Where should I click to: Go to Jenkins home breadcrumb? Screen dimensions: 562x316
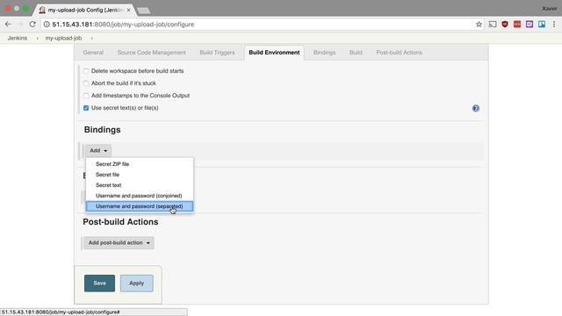18,38
